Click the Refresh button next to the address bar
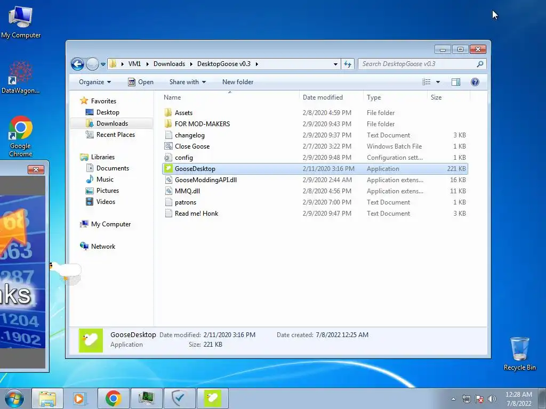The image size is (546, 409). [348, 64]
